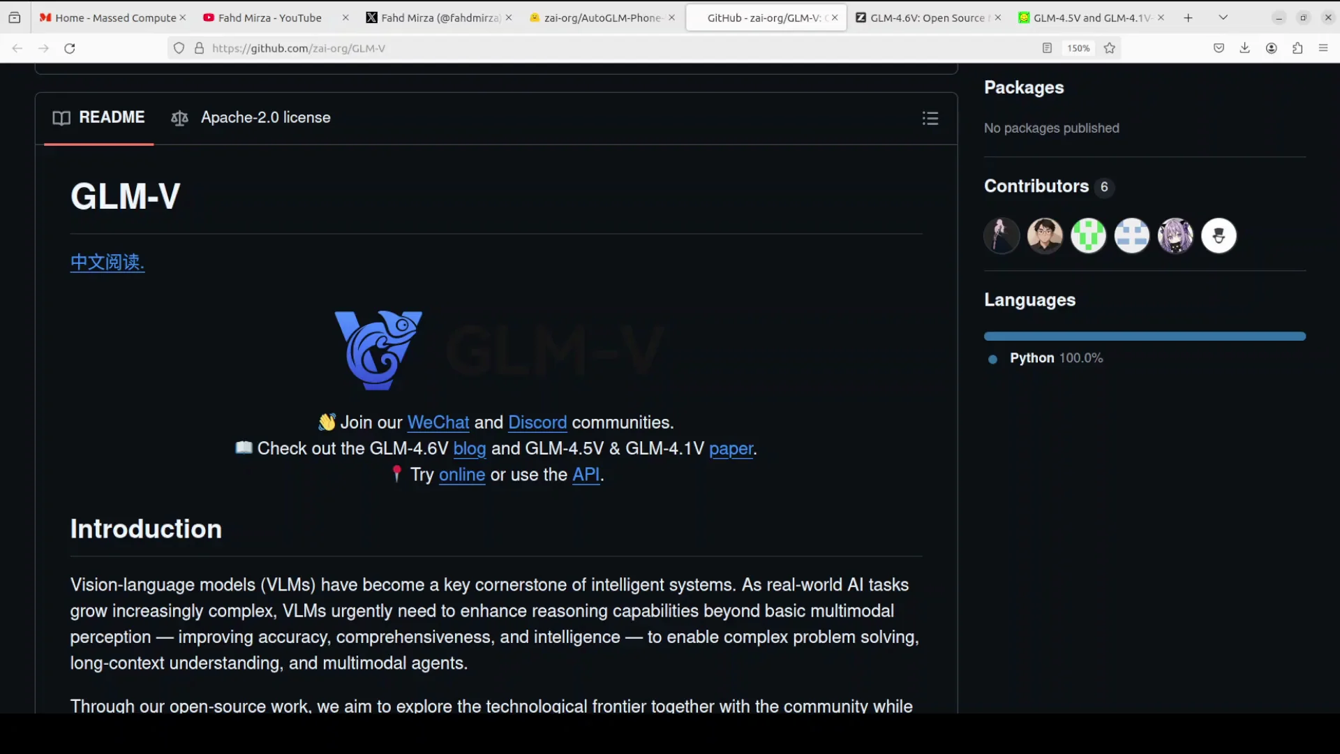Open the Discord community link
The height and width of the screenshot is (754, 1340).
click(x=537, y=422)
